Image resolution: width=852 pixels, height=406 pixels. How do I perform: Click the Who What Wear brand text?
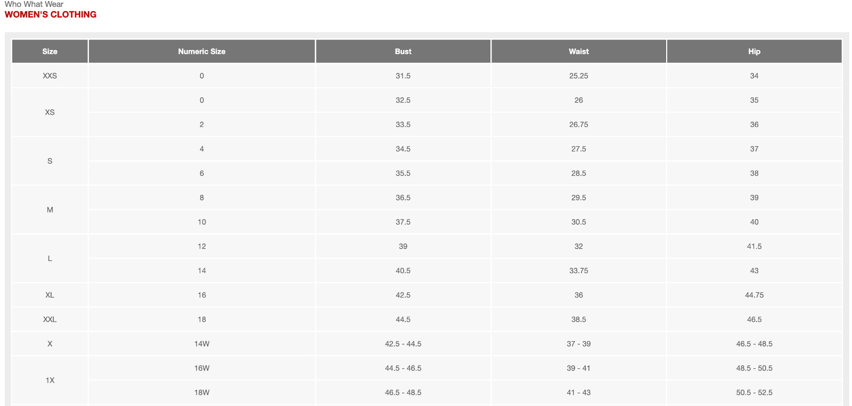[34, 4]
